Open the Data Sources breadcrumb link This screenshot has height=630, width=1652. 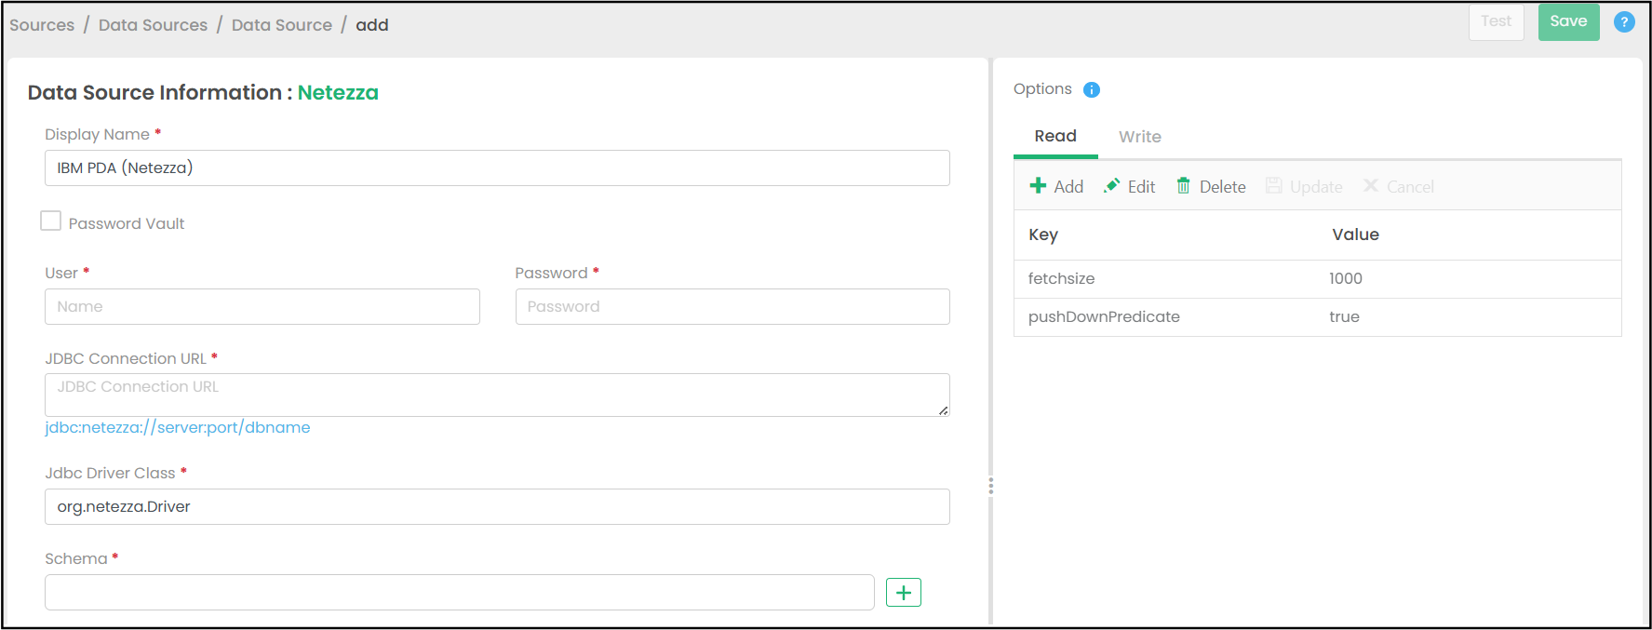[x=153, y=25]
